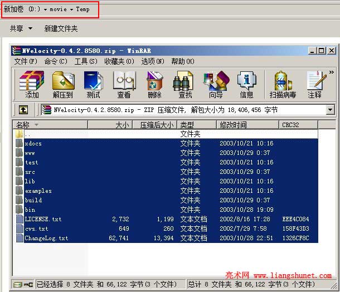Sort by 类型 column header
Image resolution: width=340 pixels, height=292 pixels.
(197, 125)
